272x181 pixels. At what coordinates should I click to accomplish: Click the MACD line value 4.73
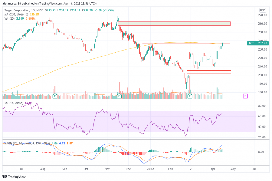(62, 143)
